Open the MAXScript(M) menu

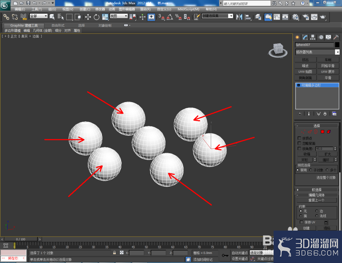(x=188, y=9)
